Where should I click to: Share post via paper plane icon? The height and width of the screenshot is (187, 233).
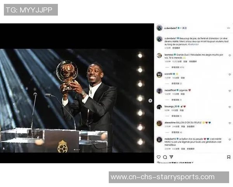[171, 157]
